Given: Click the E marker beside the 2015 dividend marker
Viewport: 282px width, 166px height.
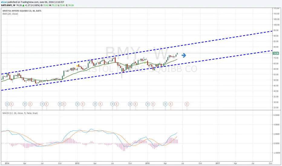Looking at the screenshot, I should [x=83, y=104].
